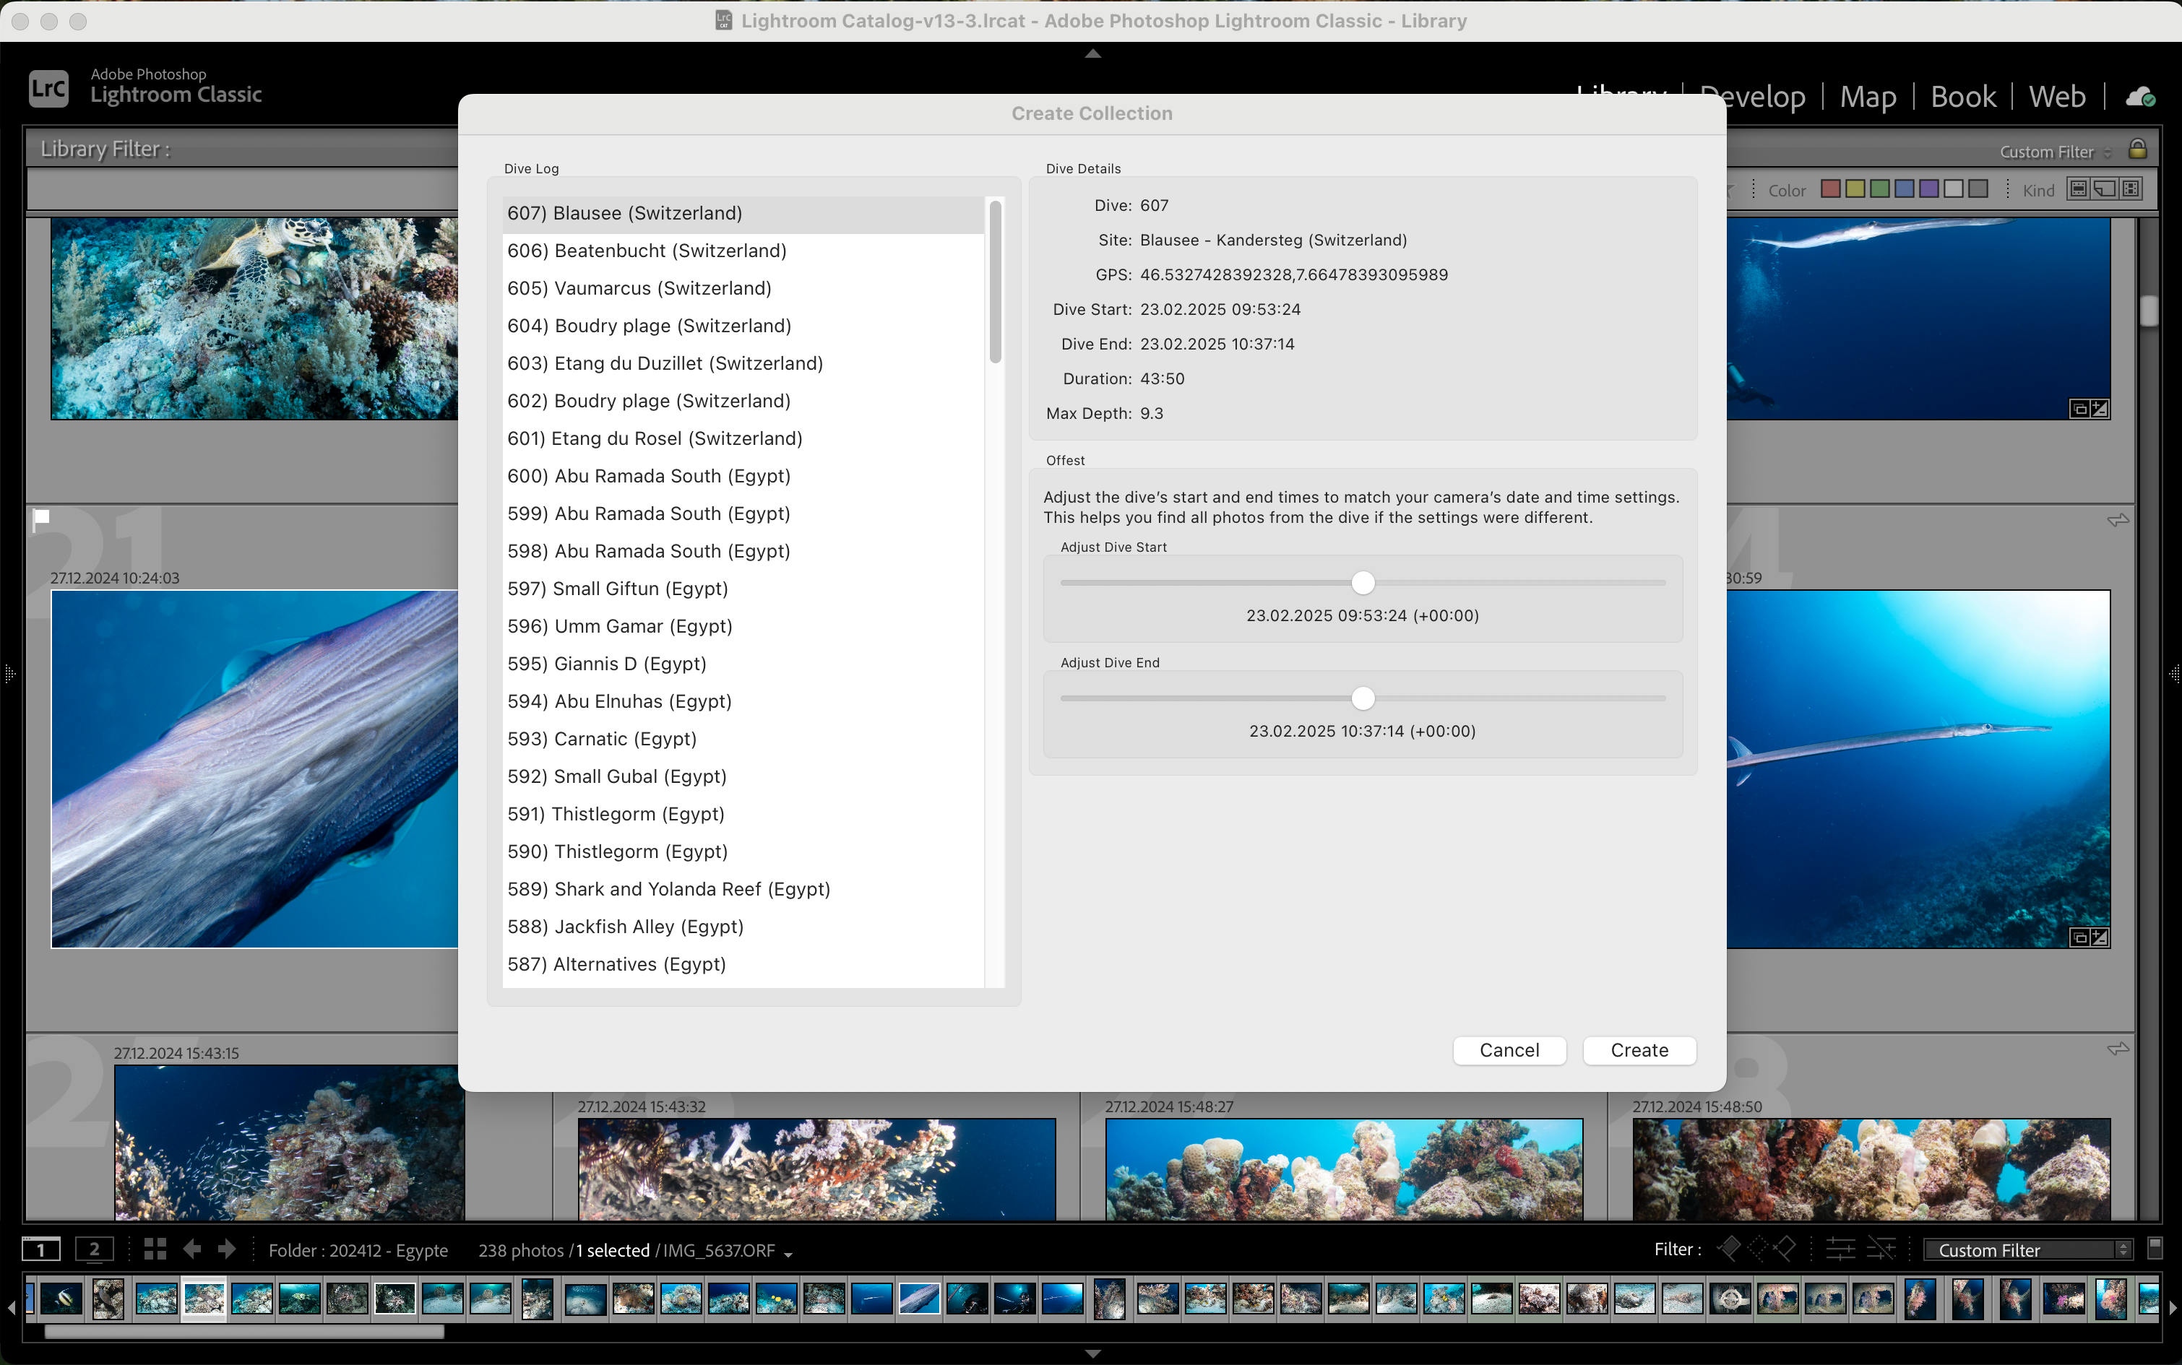
Task: Click the filmstrip horizontal scrollbar
Action: pyautogui.click(x=244, y=1330)
